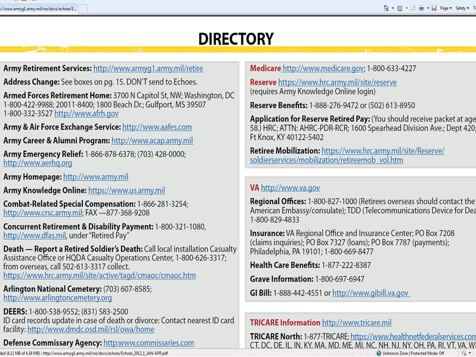Open the zoom level dropdown in status bar
The image size is (476, 357).
pos(470,354)
